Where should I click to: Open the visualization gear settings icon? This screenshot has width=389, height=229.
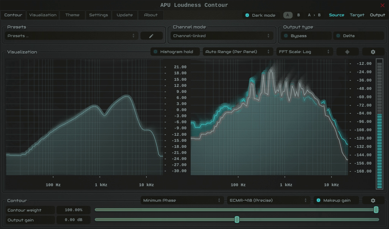373,52
